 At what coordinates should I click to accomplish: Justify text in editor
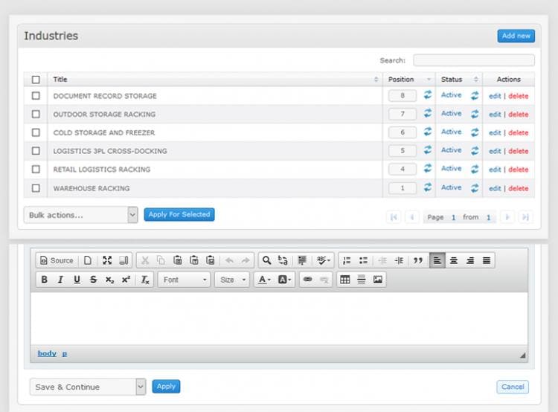487,260
